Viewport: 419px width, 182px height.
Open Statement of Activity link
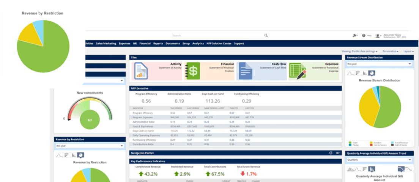pos(170,68)
